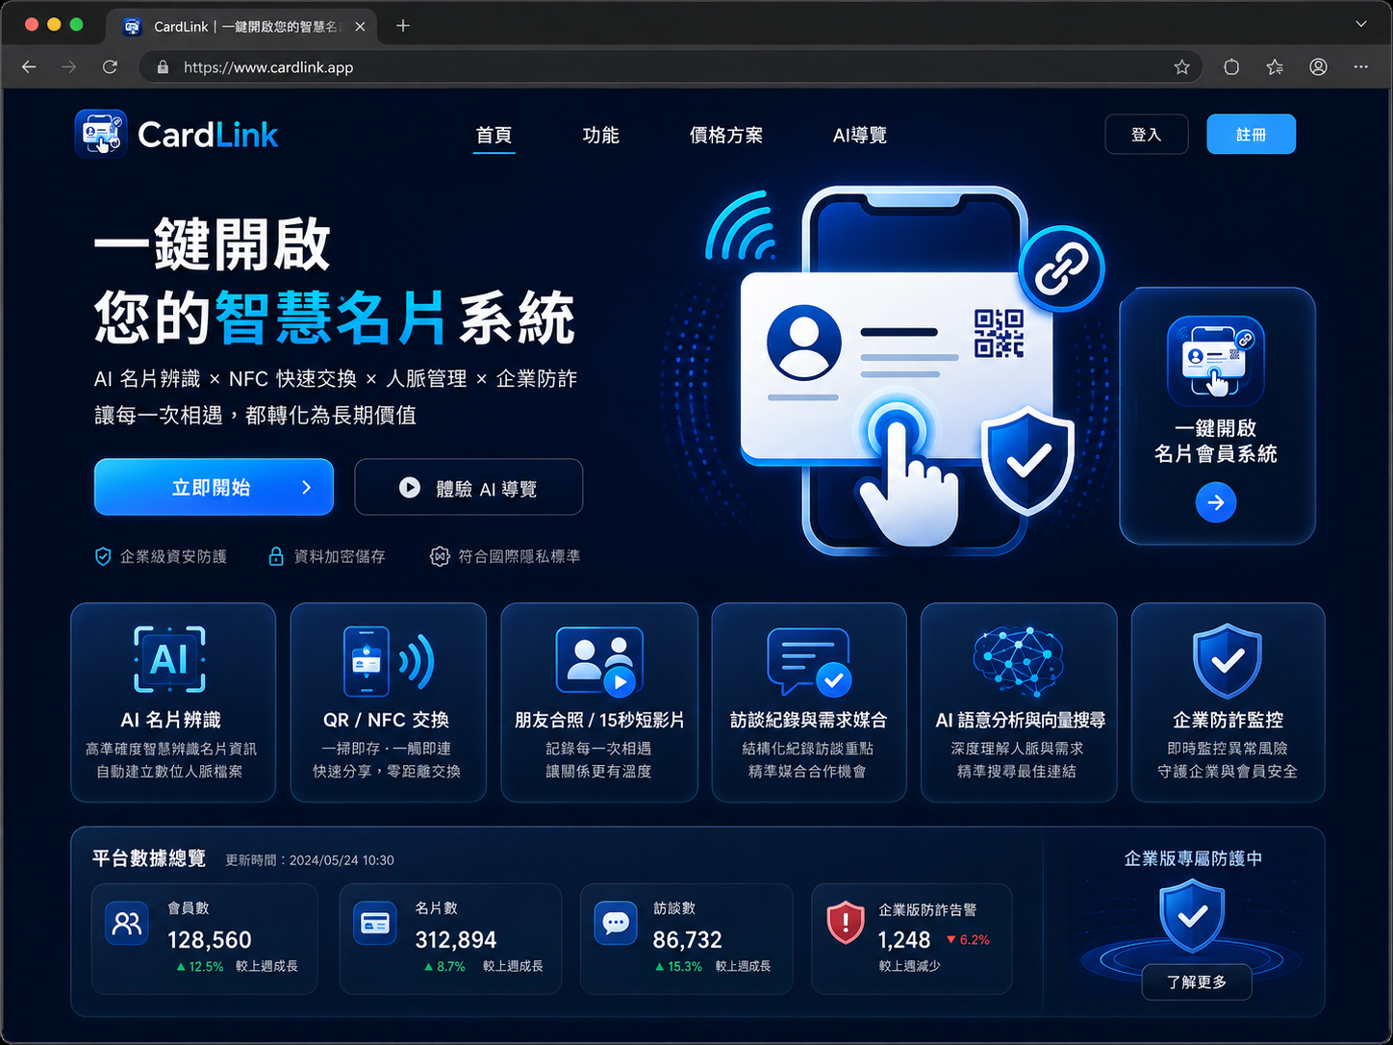Image resolution: width=1393 pixels, height=1045 pixels.
Task: Click the padlock site info icon
Action: 163,67
